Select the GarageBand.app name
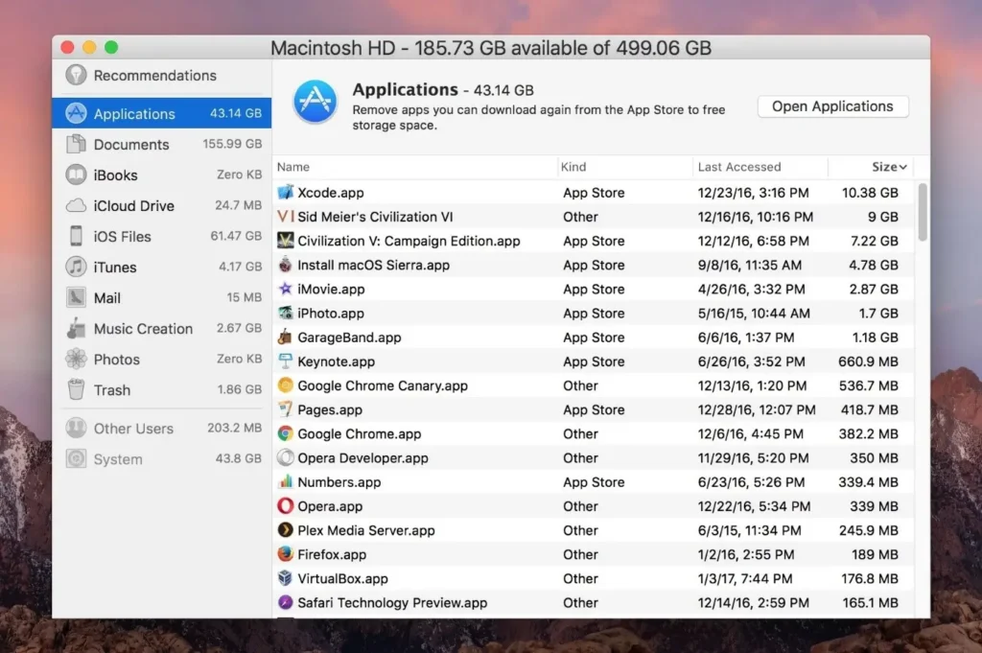 [349, 338]
